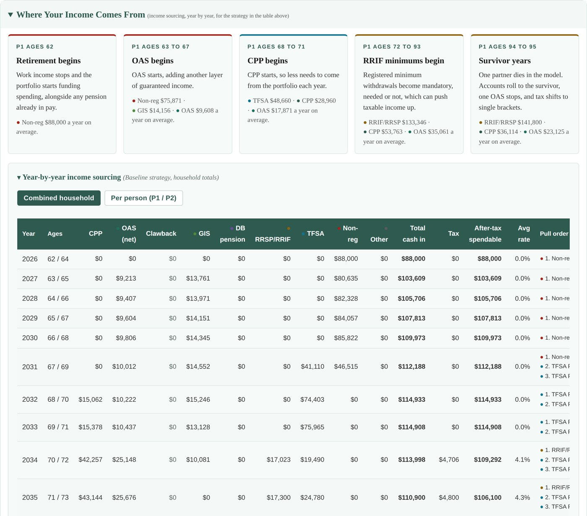Click the DB pension column header
Image resolution: width=587 pixels, height=516 pixels.
[x=233, y=234]
